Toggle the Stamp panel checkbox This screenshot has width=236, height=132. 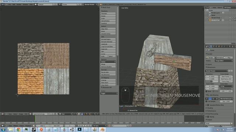[x=208, y=117]
